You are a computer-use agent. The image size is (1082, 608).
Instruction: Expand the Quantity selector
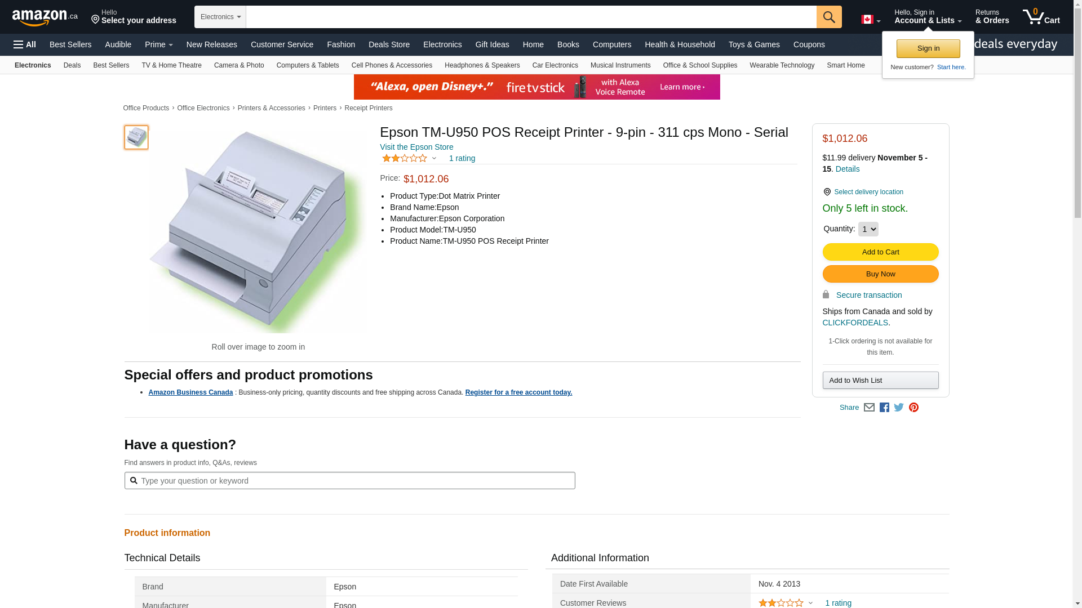pyautogui.click(x=868, y=229)
